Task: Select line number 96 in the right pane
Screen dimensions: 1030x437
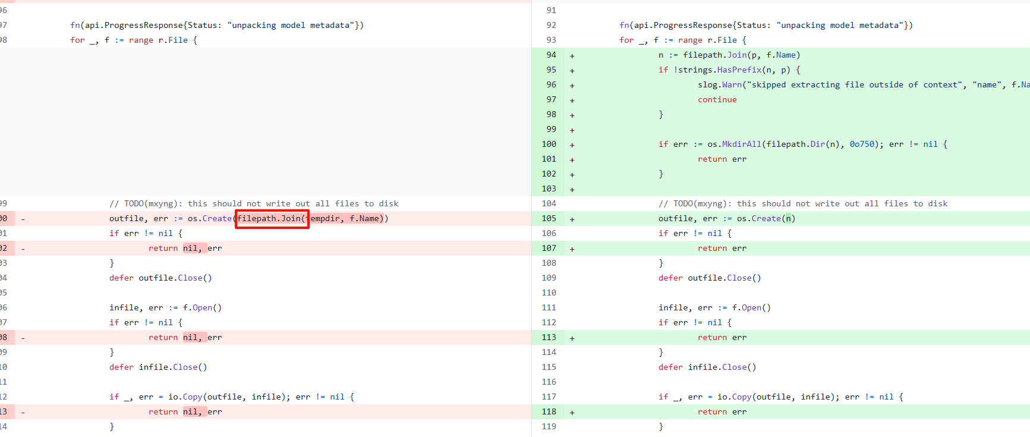Action: pos(551,84)
